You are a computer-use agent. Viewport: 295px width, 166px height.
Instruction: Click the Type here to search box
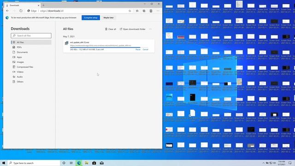click(x=34, y=163)
